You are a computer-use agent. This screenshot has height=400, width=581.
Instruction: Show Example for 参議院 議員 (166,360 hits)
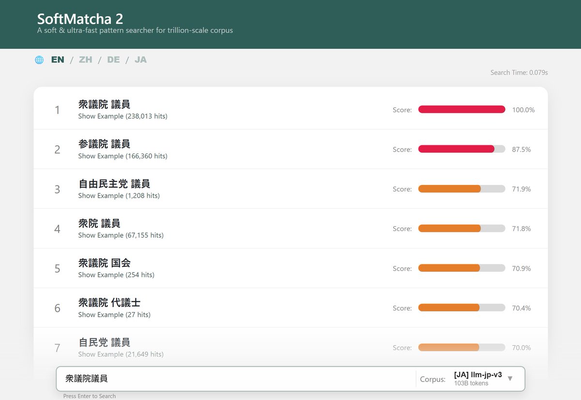click(123, 156)
